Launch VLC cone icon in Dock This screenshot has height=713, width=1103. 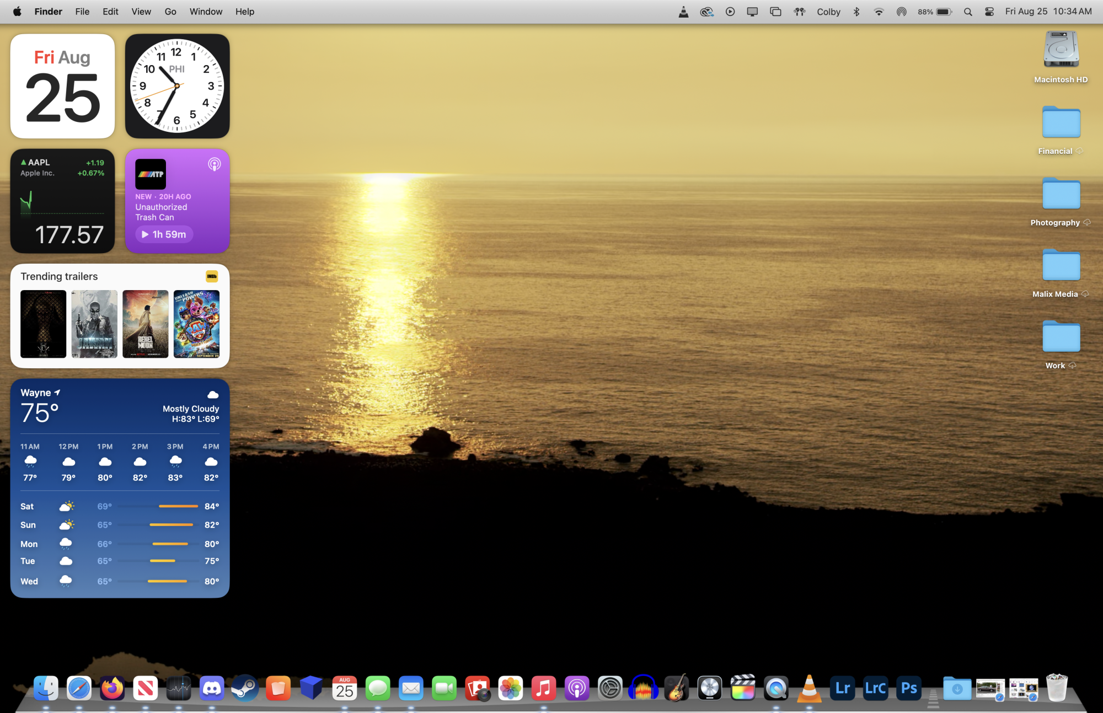click(809, 688)
